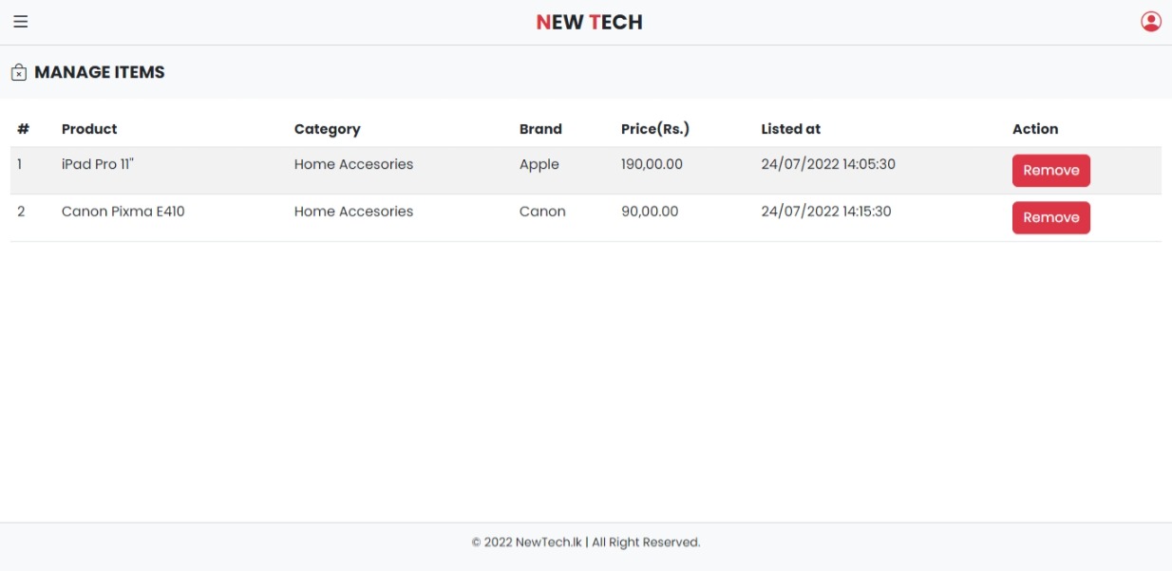
Task: Select the Brand column header
Action: click(540, 129)
